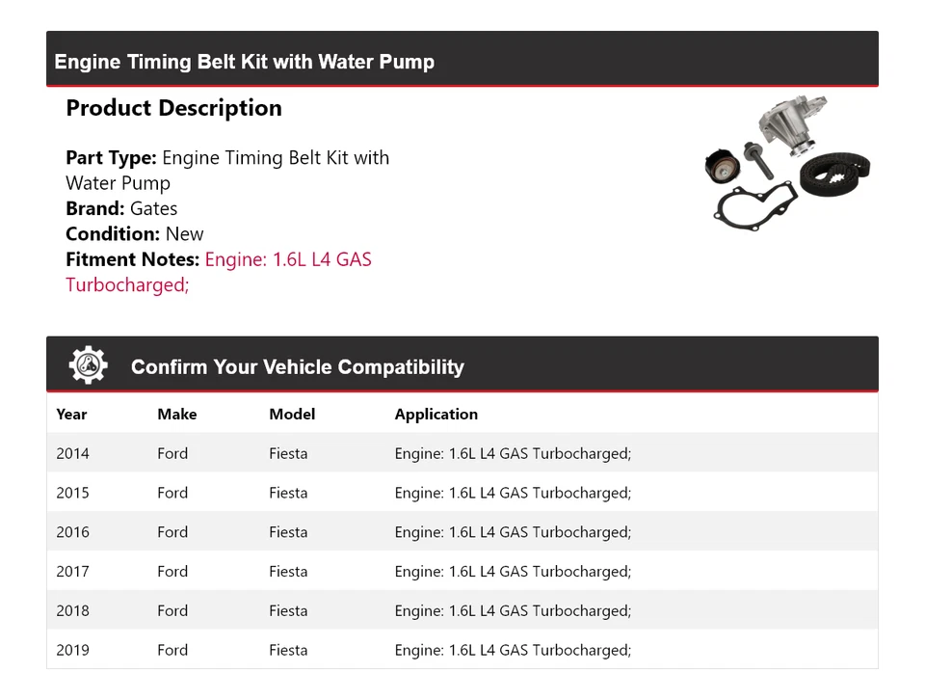
Task: Click the Condition: New line
Action: pos(135,234)
